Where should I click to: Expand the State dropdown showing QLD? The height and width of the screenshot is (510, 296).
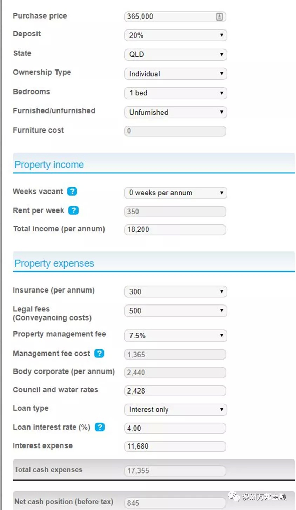point(175,55)
